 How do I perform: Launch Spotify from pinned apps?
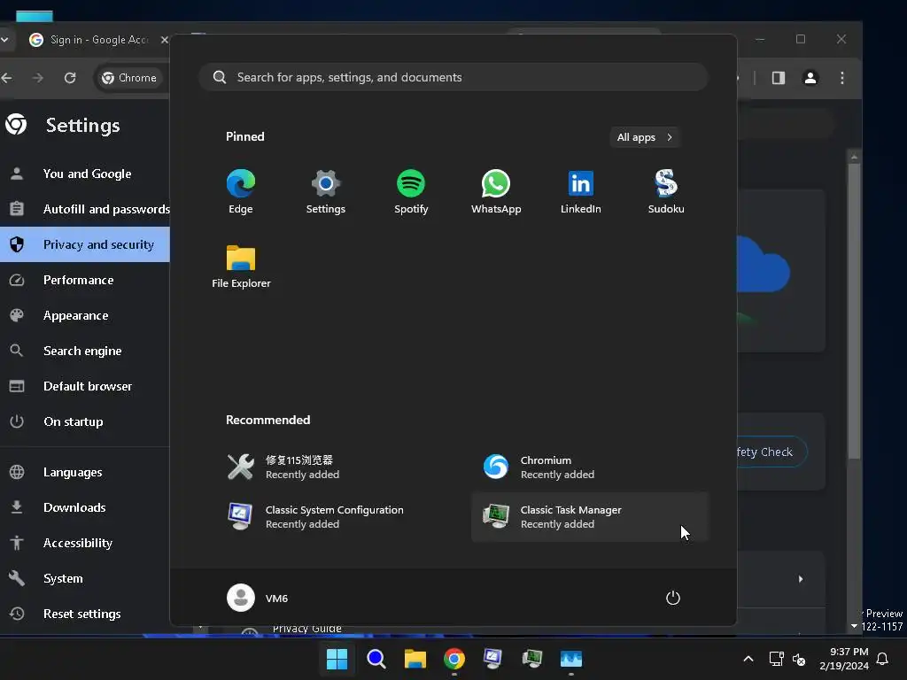[x=411, y=192]
